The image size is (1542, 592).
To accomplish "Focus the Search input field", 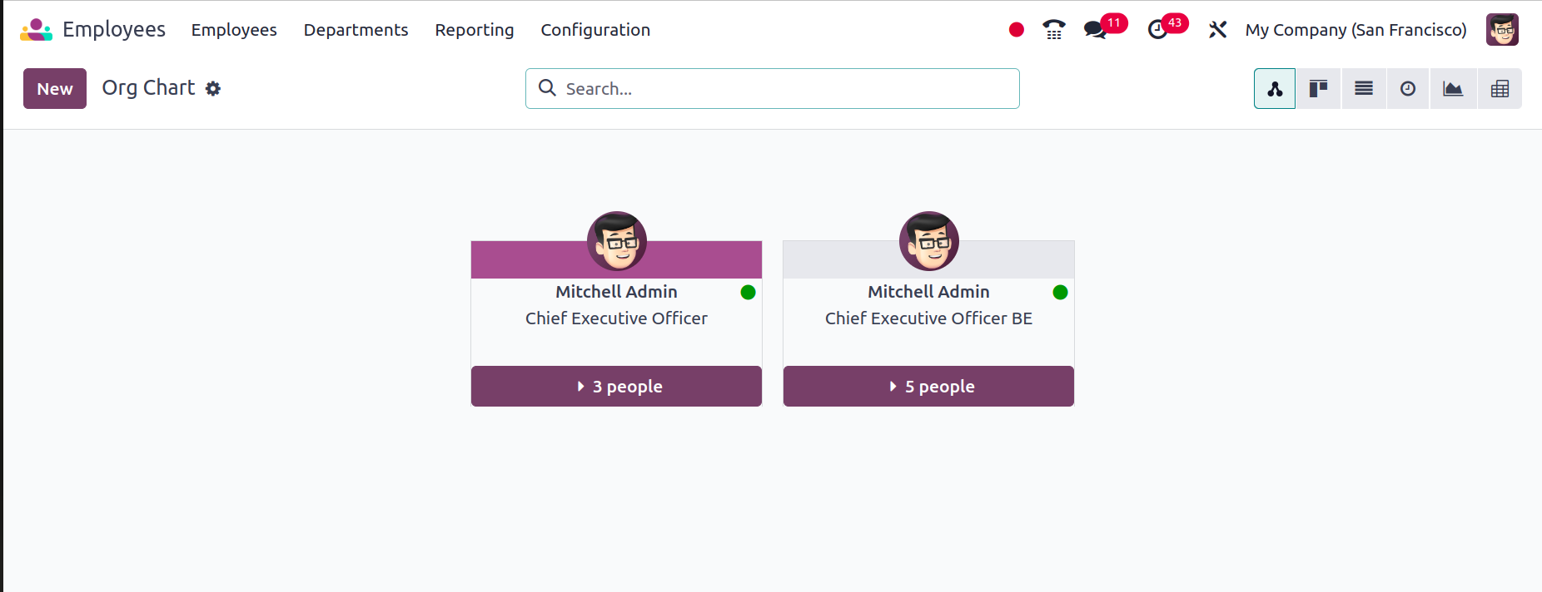I will [773, 88].
